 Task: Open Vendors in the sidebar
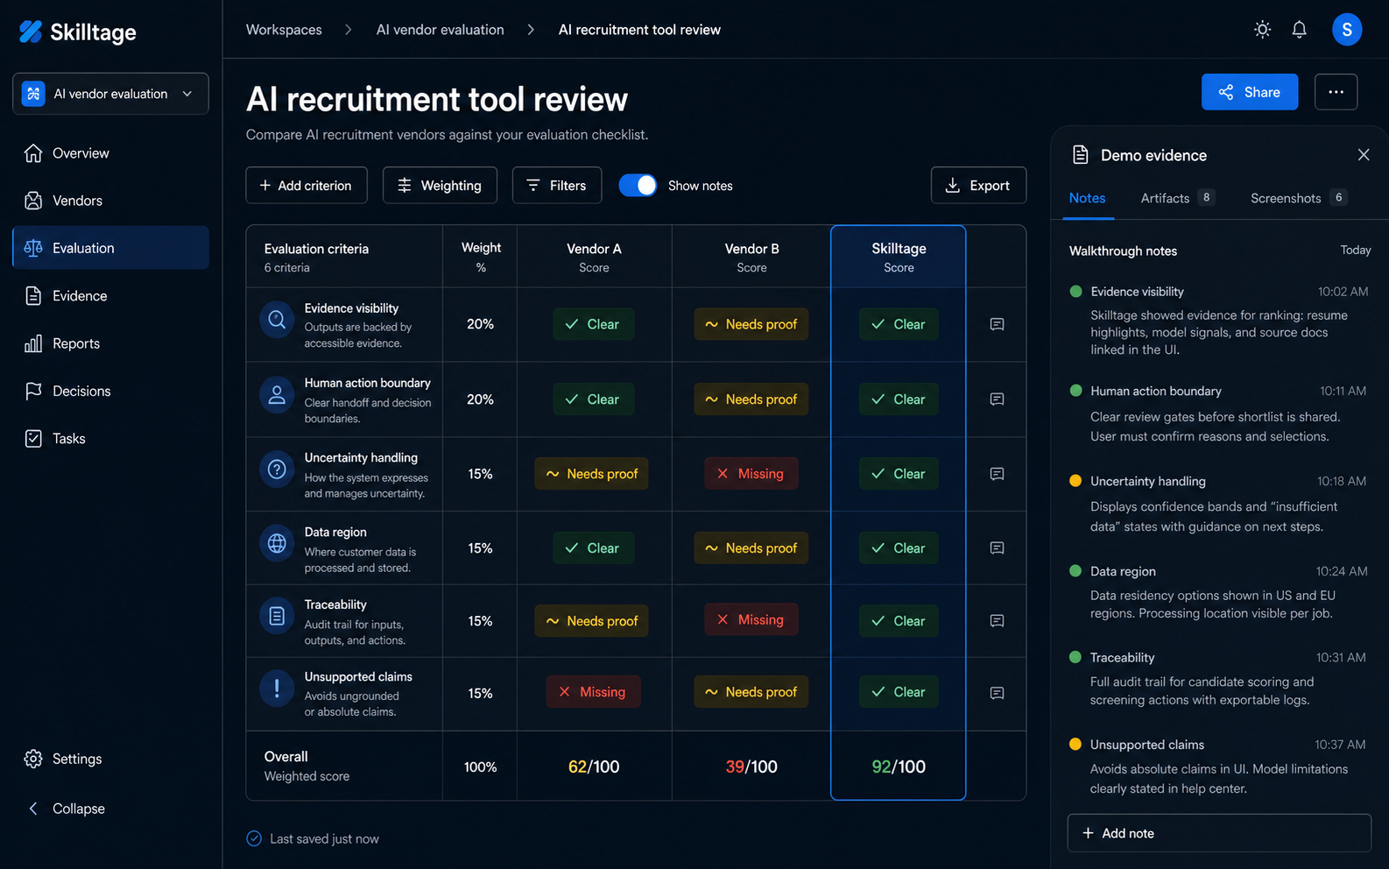110,201
